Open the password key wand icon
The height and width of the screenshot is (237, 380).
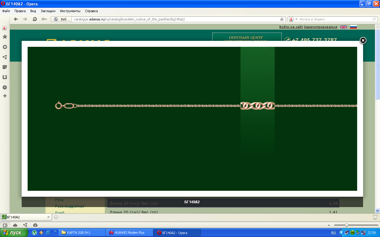click(44, 19)
